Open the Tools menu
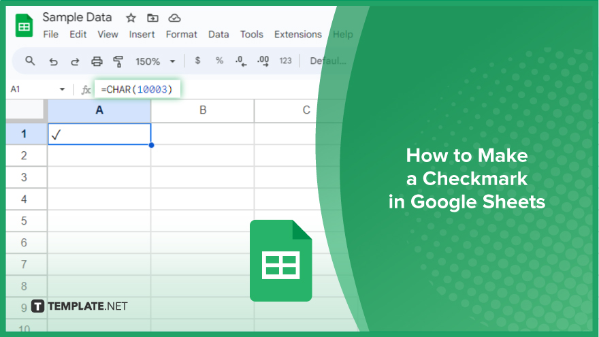599x337 pixels. (252, 35)
